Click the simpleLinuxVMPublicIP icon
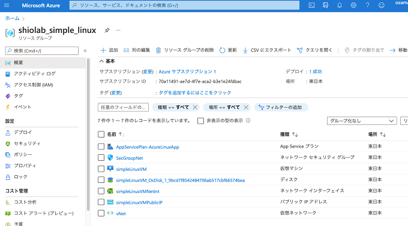 tap(110, 202)
